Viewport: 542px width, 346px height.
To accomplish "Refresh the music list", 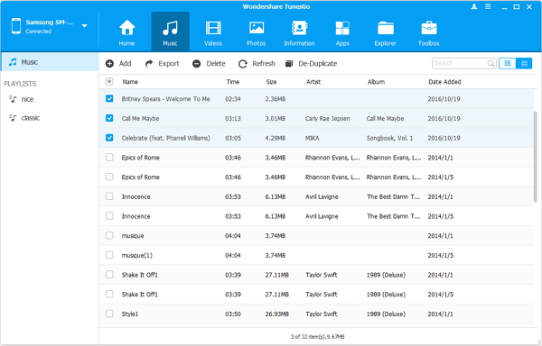I will click(x=257, y=63).
